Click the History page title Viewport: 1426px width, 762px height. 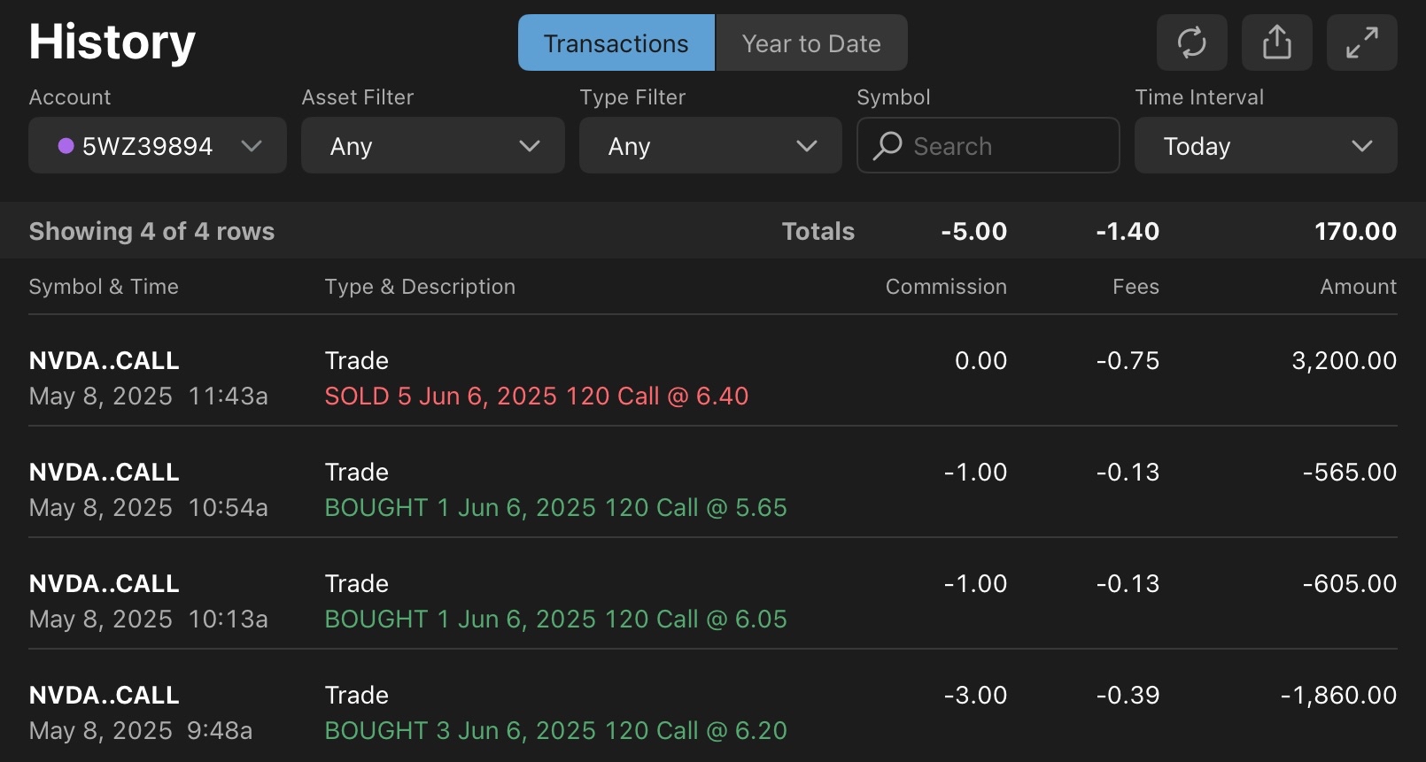tap(111, 42)
